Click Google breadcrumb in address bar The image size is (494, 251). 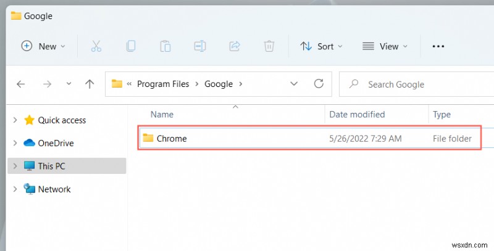click(219, 84)
